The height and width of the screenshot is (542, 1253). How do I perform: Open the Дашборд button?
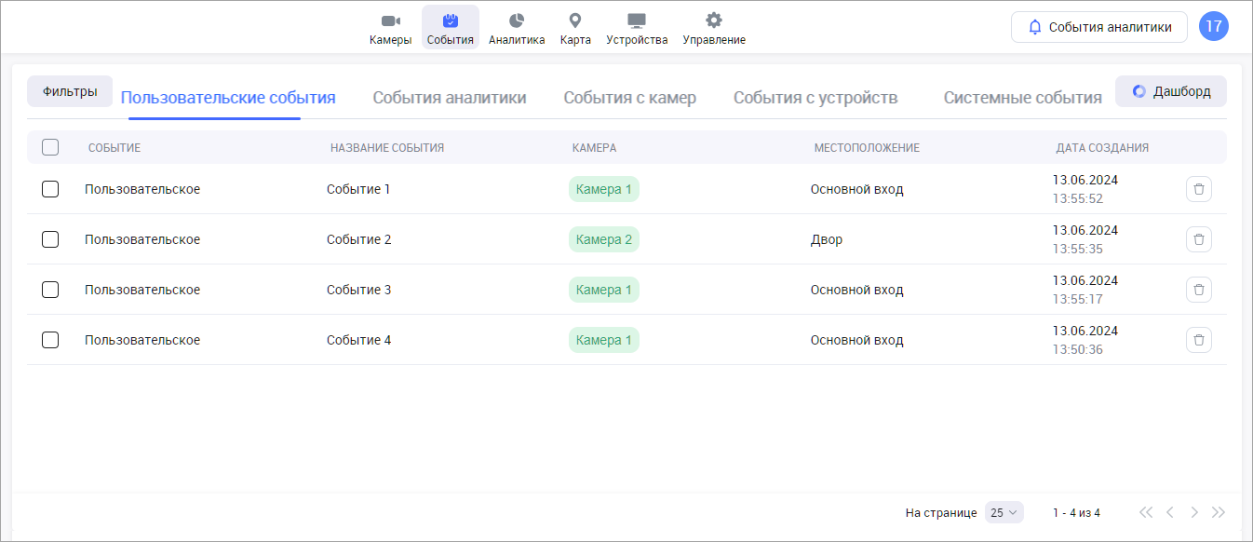click(x=1171, y=91)
